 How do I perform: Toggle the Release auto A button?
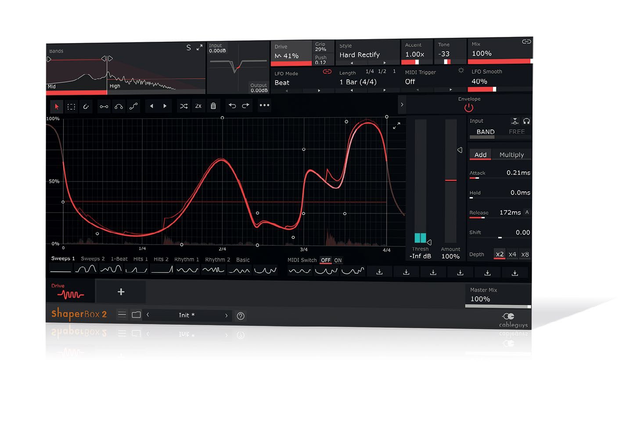point(527,212)
